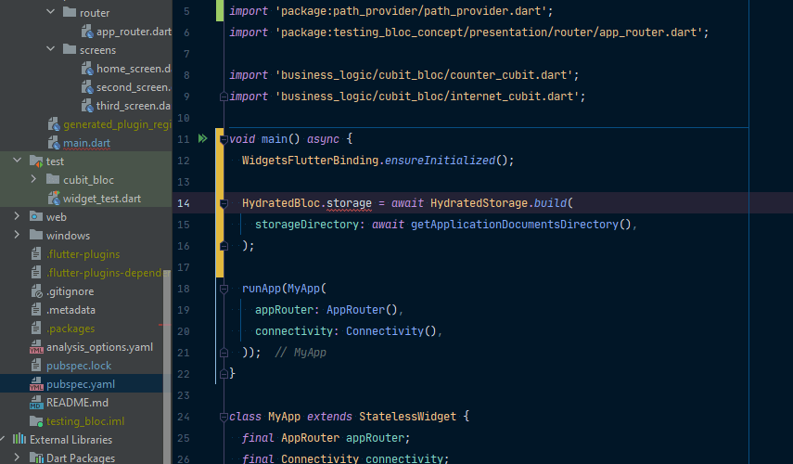Click the windows folder icon

pyautogui.click(x=36, y=235)
